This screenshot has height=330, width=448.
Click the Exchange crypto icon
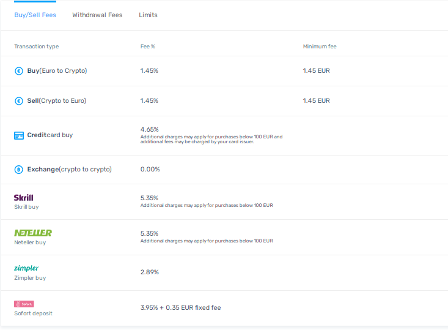click(18, 170)
